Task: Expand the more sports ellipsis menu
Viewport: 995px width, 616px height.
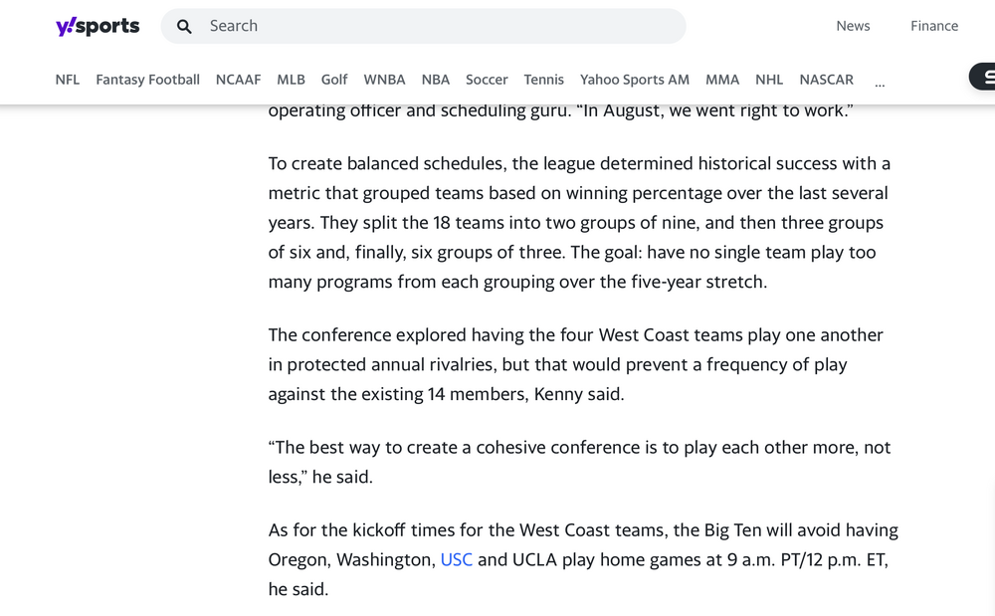Action: pyautogui.click(x=880, y=84)
